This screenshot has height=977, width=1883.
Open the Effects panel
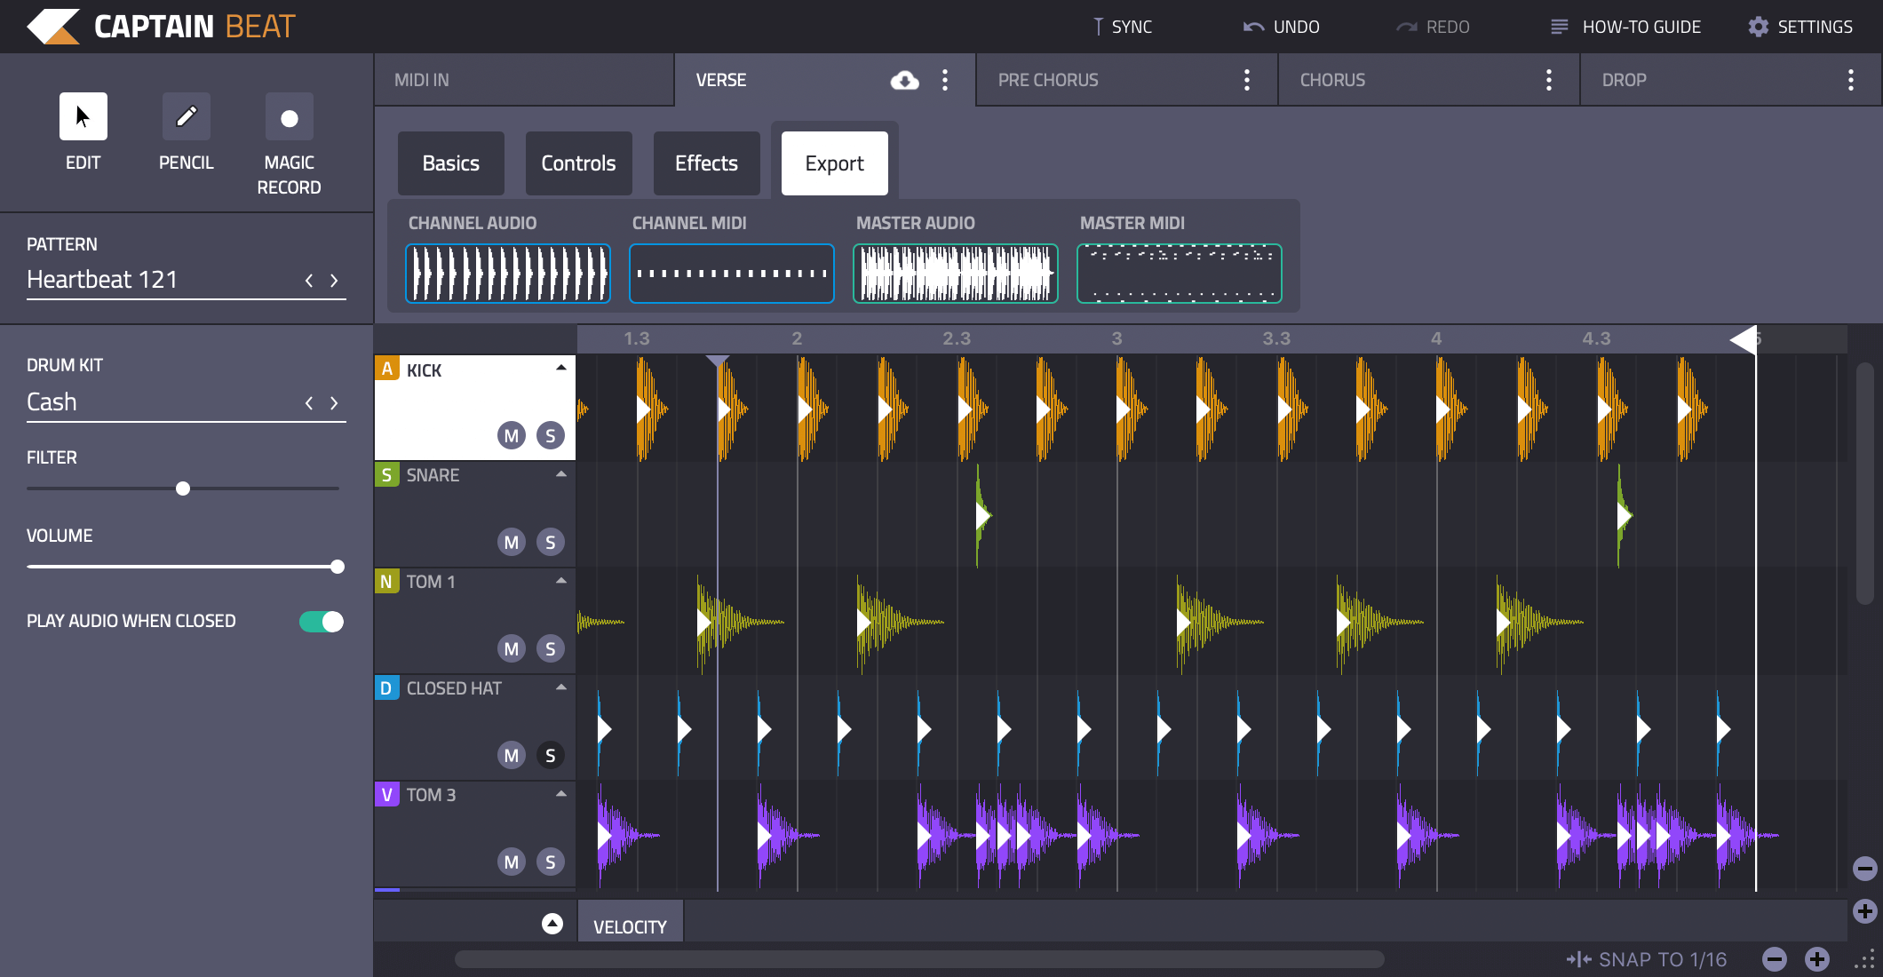[x=707, y=163]
